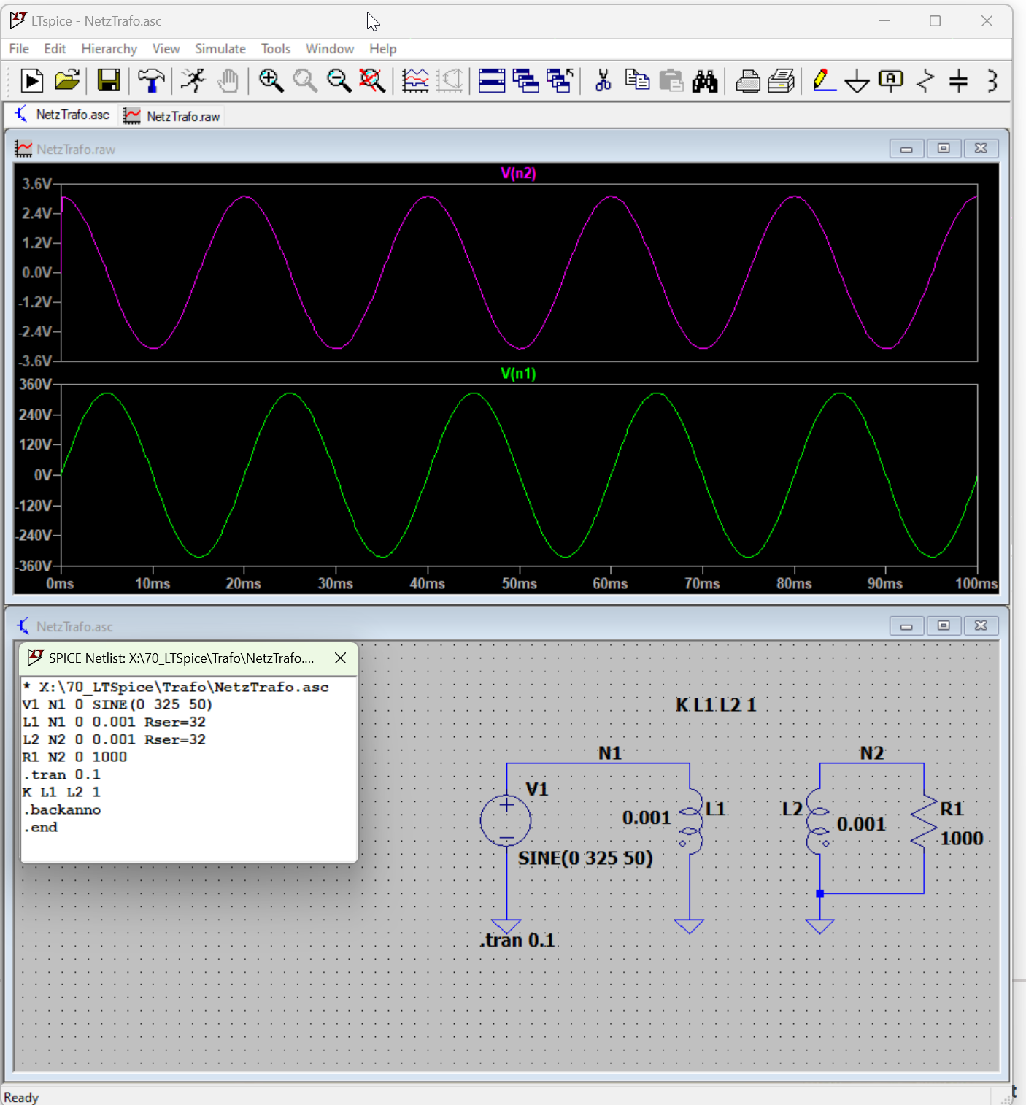Select the Label Net tool
The width and height of the screenshot is (1026, 1105).
click(x=891, y=80)
